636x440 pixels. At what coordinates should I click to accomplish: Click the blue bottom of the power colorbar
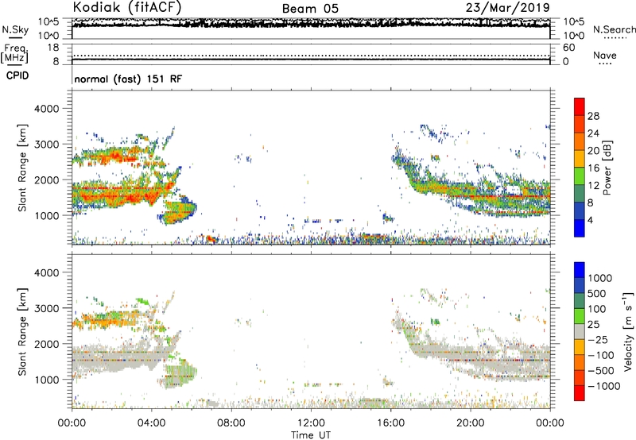[x=580, y=228]
